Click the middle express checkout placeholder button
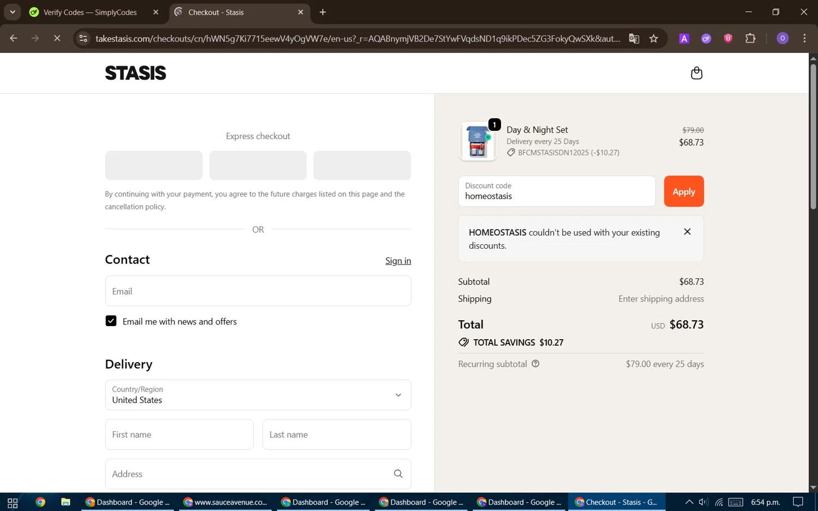 tap(258, 165)
